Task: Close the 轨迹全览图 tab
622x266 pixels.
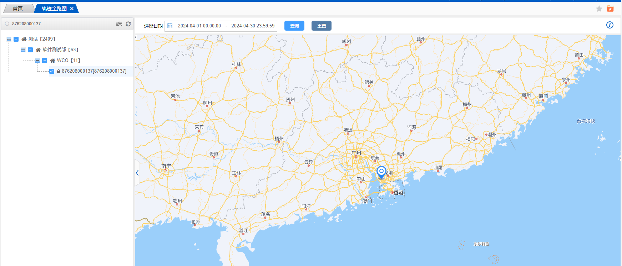Action: [72, 9]
